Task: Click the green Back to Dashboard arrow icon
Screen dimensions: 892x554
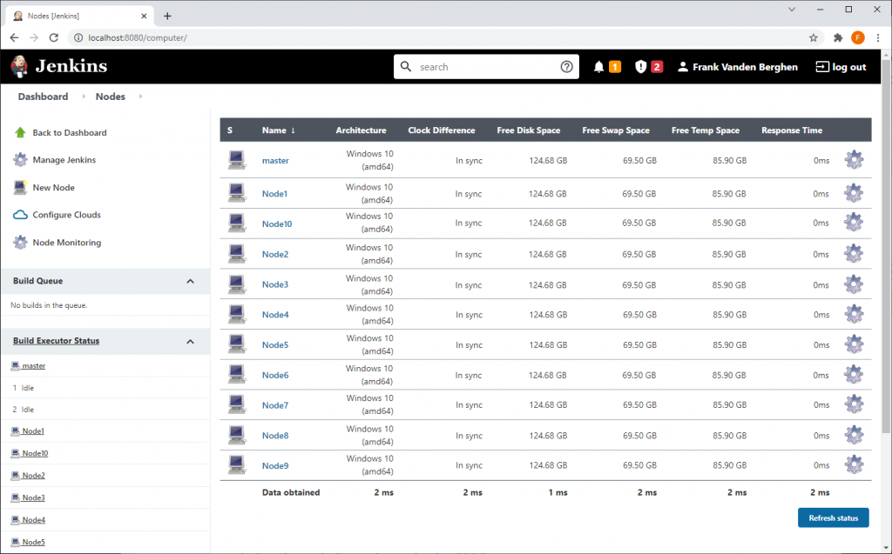Action: pyautogui.click(x=20, y=132)
